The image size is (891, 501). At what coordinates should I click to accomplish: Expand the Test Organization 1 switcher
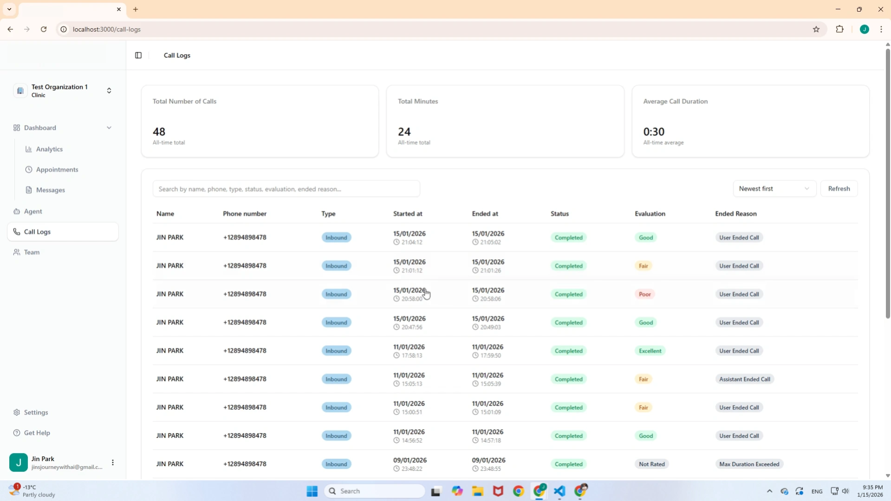click(63, 91)
